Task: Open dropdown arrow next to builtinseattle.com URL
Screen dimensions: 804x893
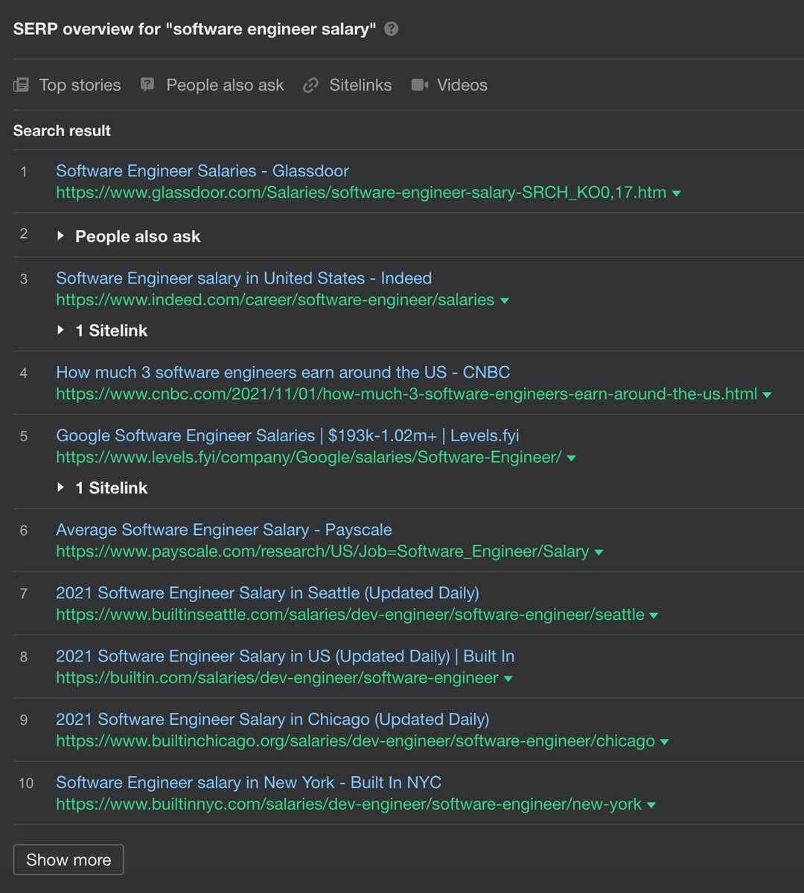Action: (x=654, y=616)
